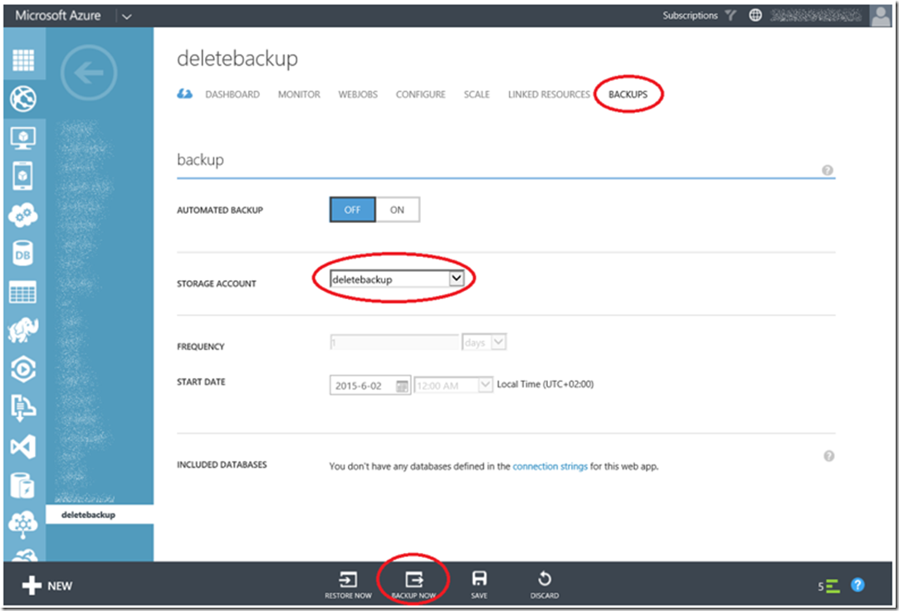The width and height of the screenshot is (899, 611).
Task: Follow the connection strings link
Action: [550, 466]
